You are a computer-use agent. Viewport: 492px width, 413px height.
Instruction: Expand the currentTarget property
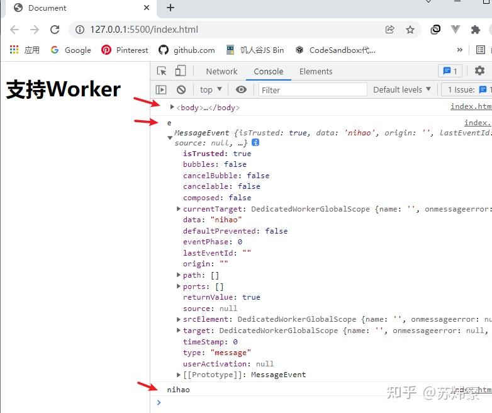pos(178,208)
